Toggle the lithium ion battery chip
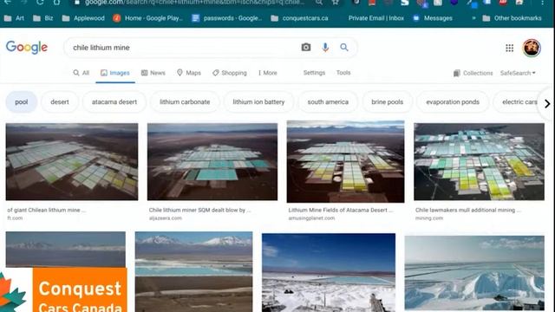Image resolution: width=555 pixels, height=312 pixels. 258,102
